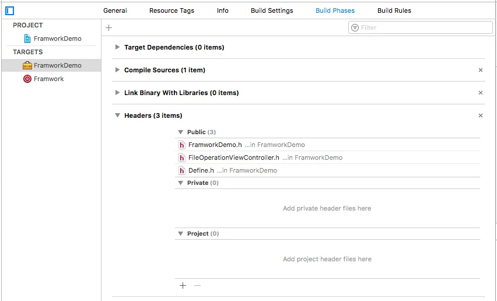This screenshot has width=497, height=301.
Task: Collapse the Public headers group
Action: click(180, 132)
